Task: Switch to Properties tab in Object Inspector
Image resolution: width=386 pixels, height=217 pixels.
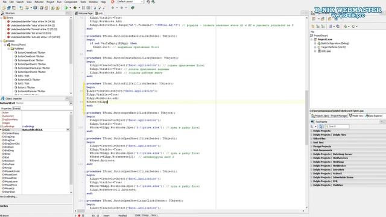Action: 6,108
